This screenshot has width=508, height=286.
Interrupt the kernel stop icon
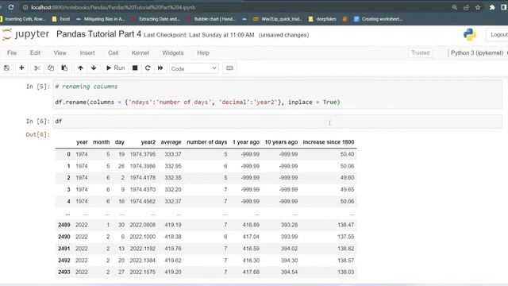coord(135,68)
